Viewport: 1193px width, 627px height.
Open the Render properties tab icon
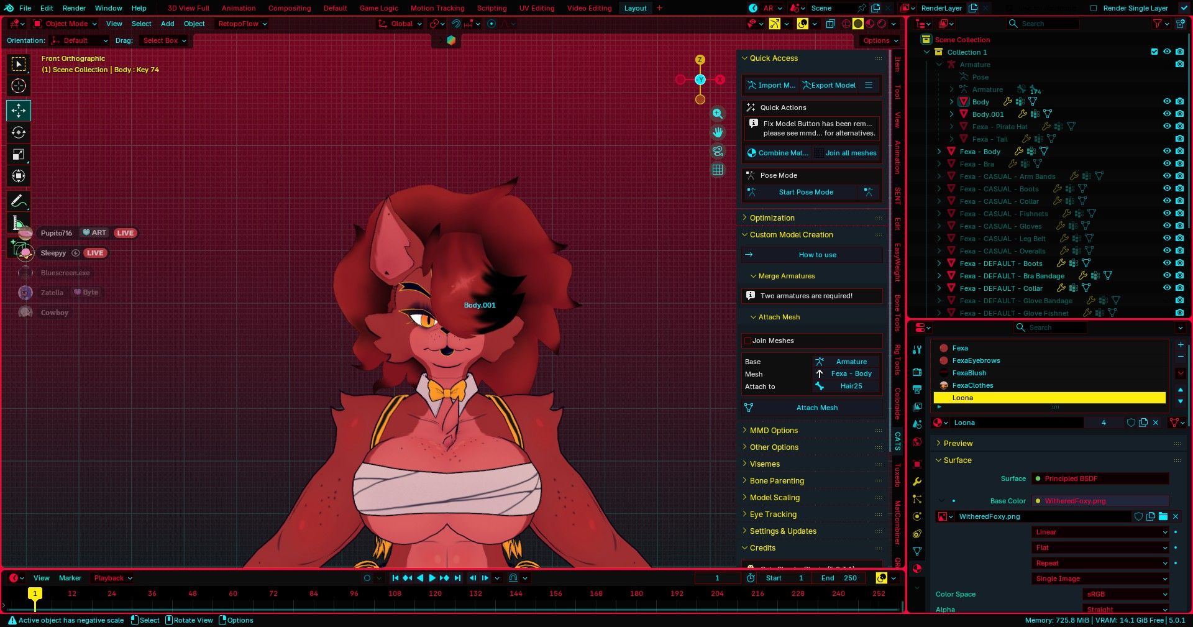point(917,372)
